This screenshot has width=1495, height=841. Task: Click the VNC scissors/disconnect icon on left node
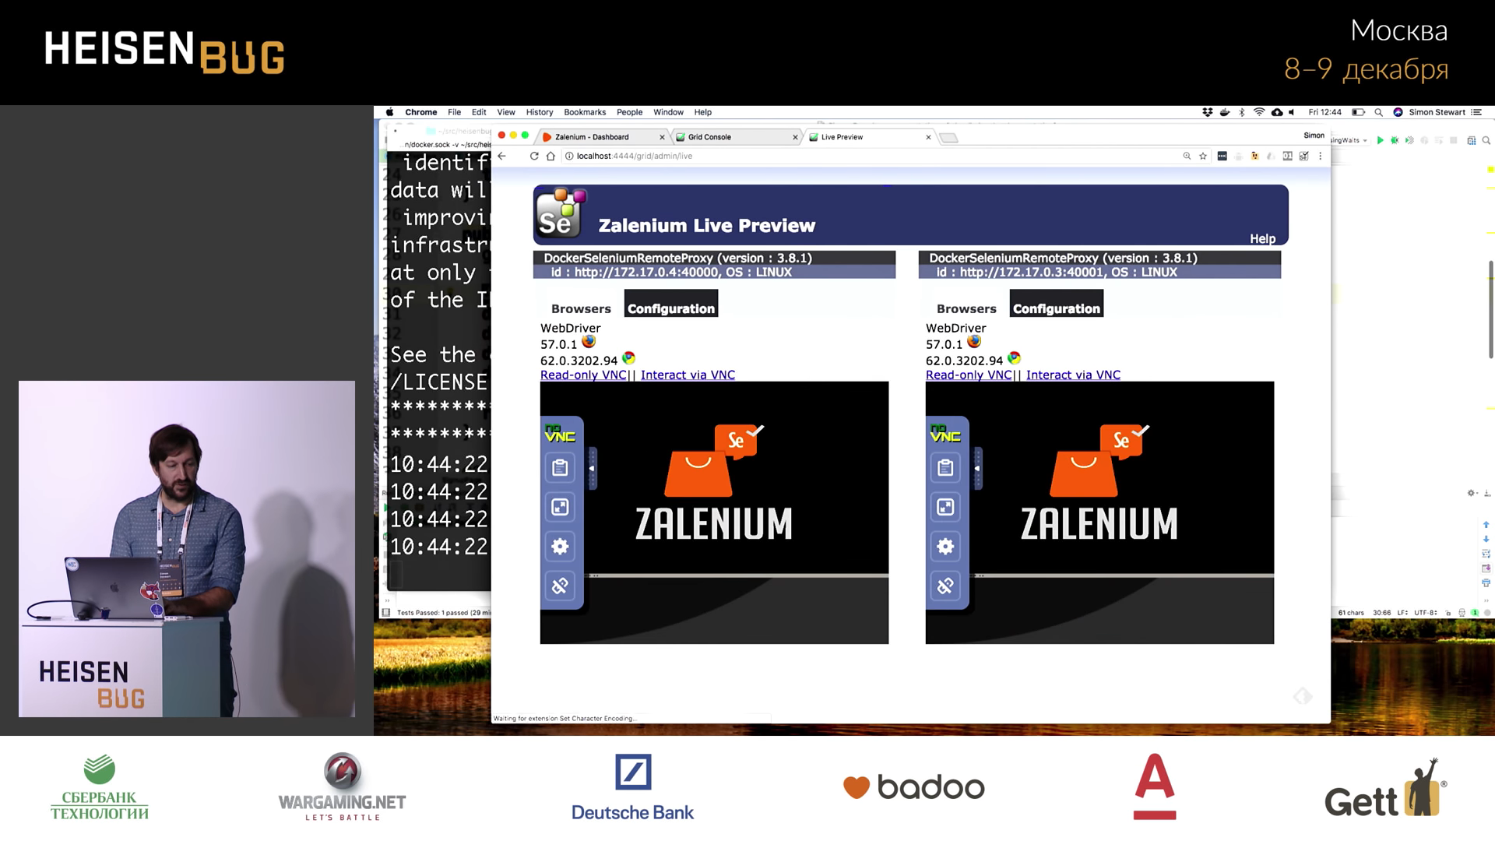tap(560, 586)
